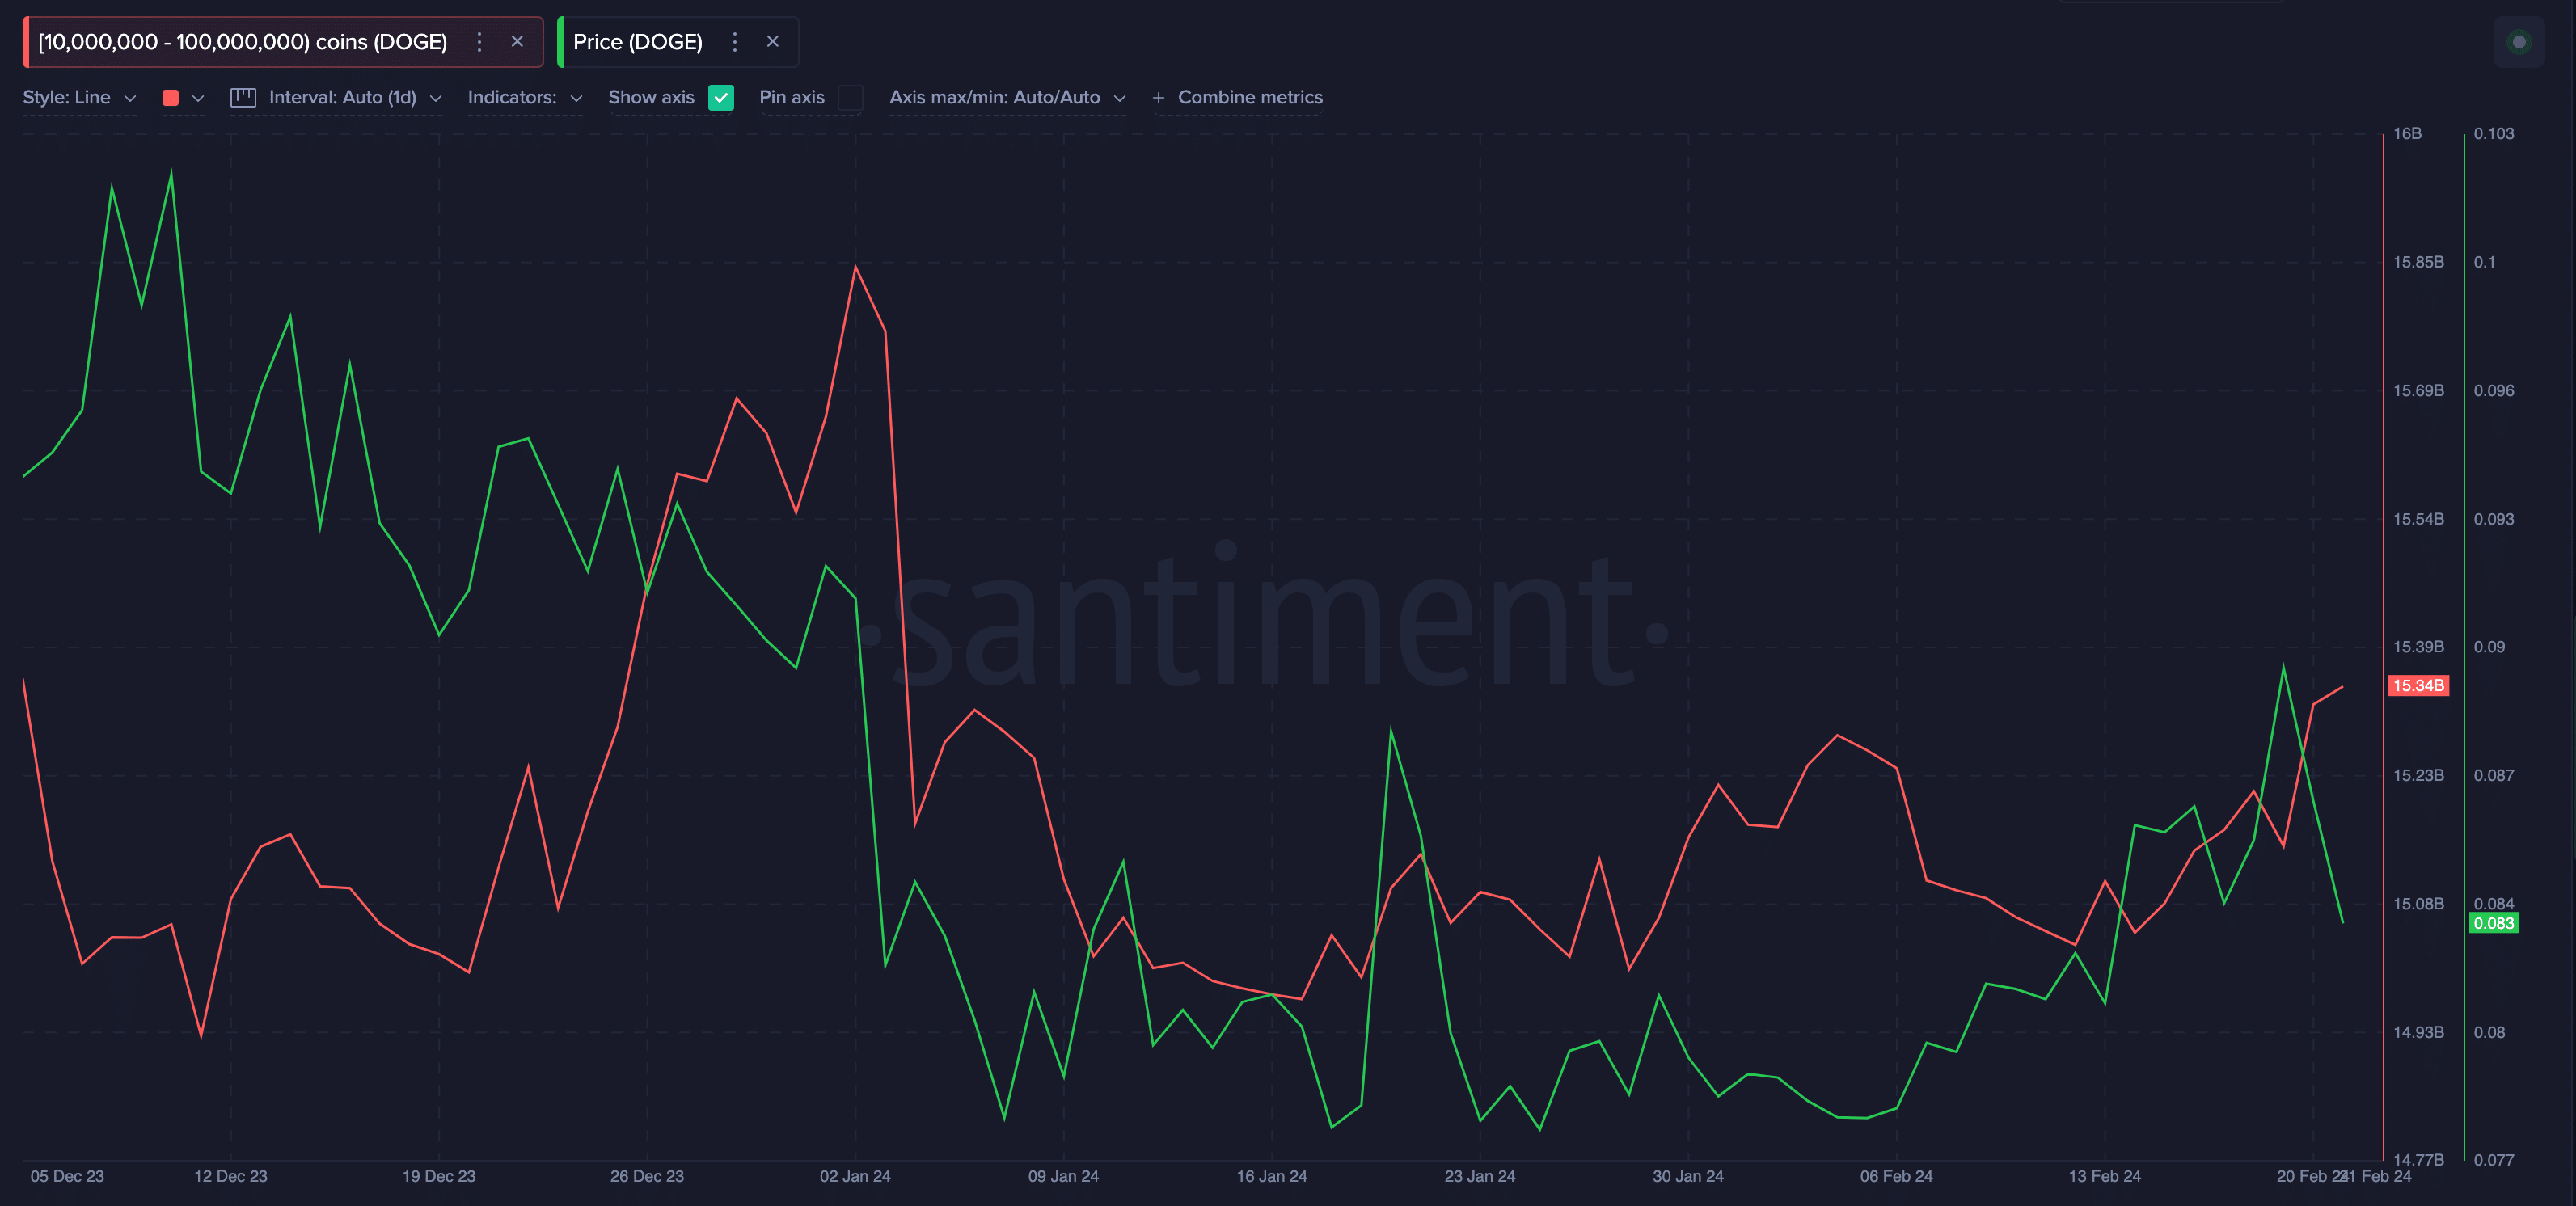Viewport: 2576px width, 1206px height.
Task: Click the 02 Jan 24 date label
Action: pyautogui.click(x=855, y=1176)
